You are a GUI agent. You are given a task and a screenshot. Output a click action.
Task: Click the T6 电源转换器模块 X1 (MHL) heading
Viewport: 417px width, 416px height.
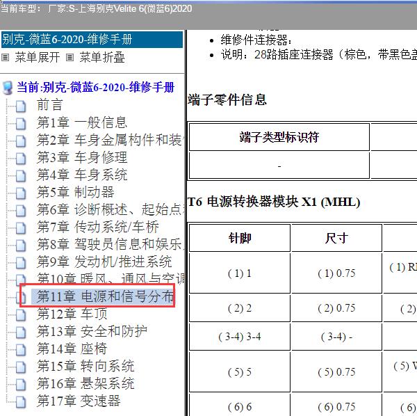(274, 202)
